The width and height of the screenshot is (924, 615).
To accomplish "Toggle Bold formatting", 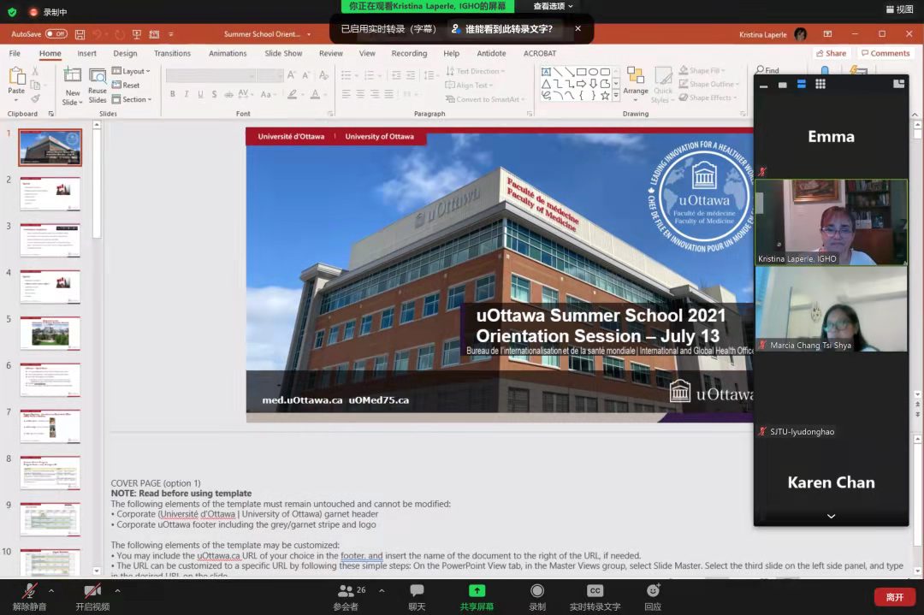I will pyautogui.click(x=173, y=94).
